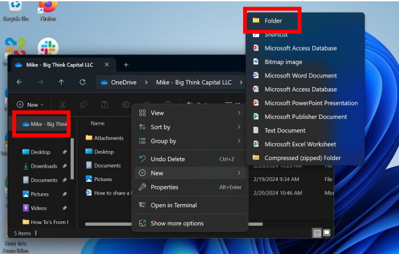Click the Paste toolbar icon

tap(105, 104)
